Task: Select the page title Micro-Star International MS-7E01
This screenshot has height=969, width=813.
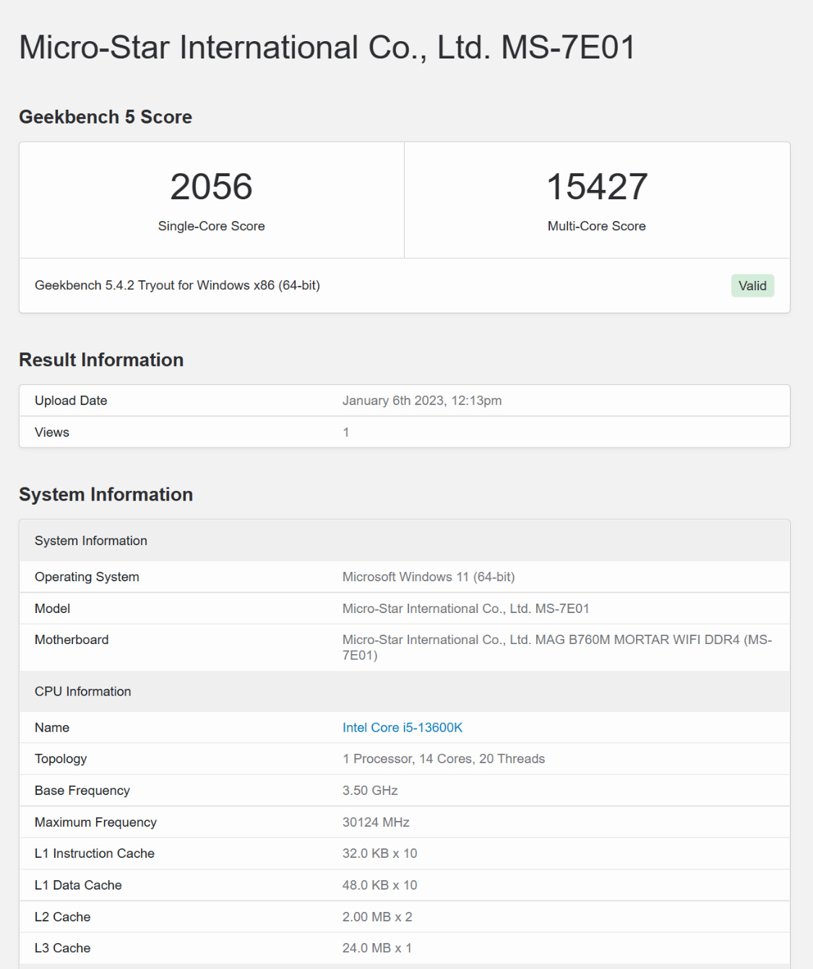Action: click(x=327, y=47)
